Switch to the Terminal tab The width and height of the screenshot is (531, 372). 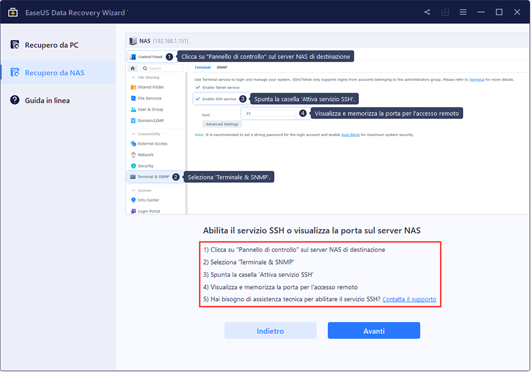(x=202, y=67)
